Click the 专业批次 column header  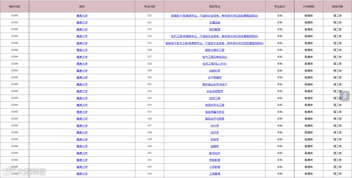click(x=280, y=7)
